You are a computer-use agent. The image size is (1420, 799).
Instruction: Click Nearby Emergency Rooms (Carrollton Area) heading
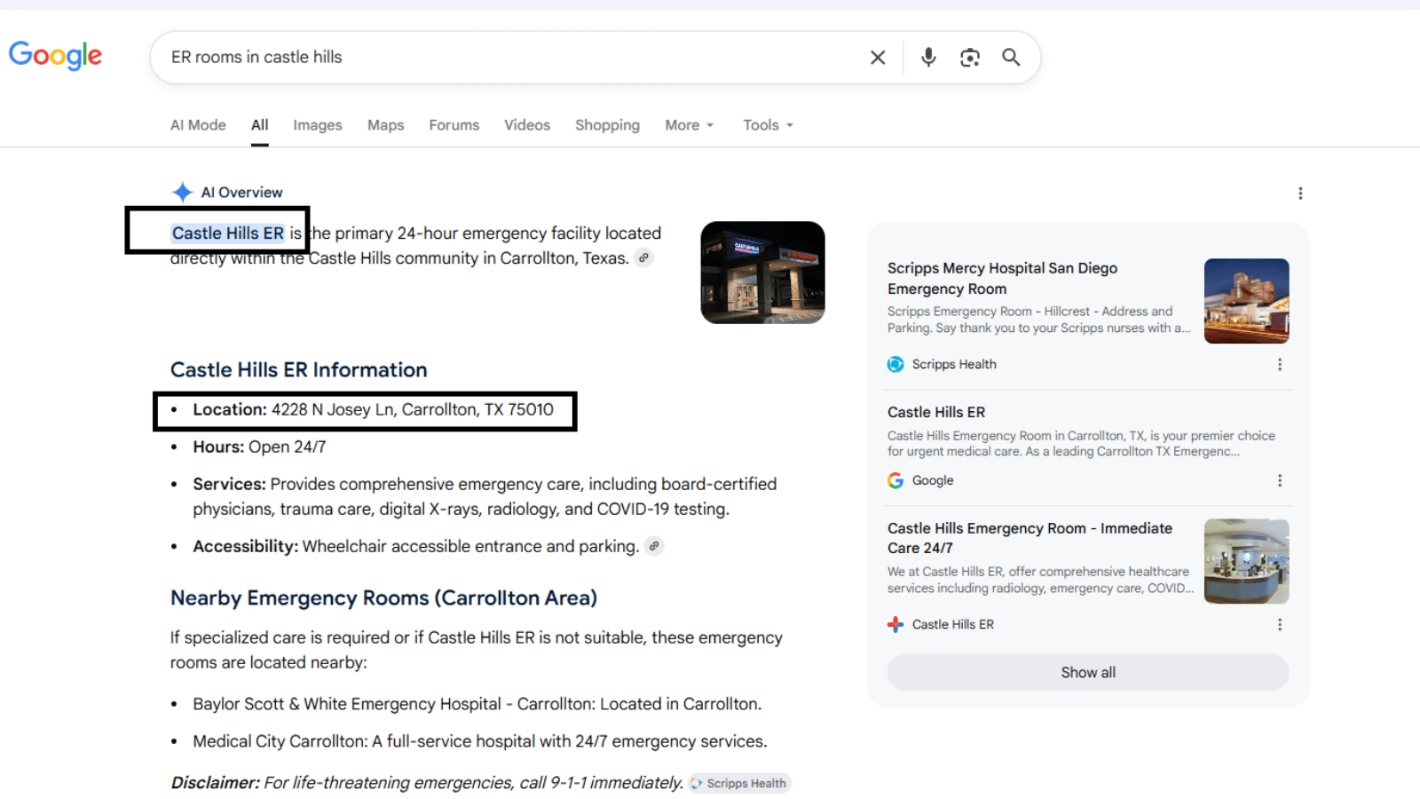tap(383, 598)
